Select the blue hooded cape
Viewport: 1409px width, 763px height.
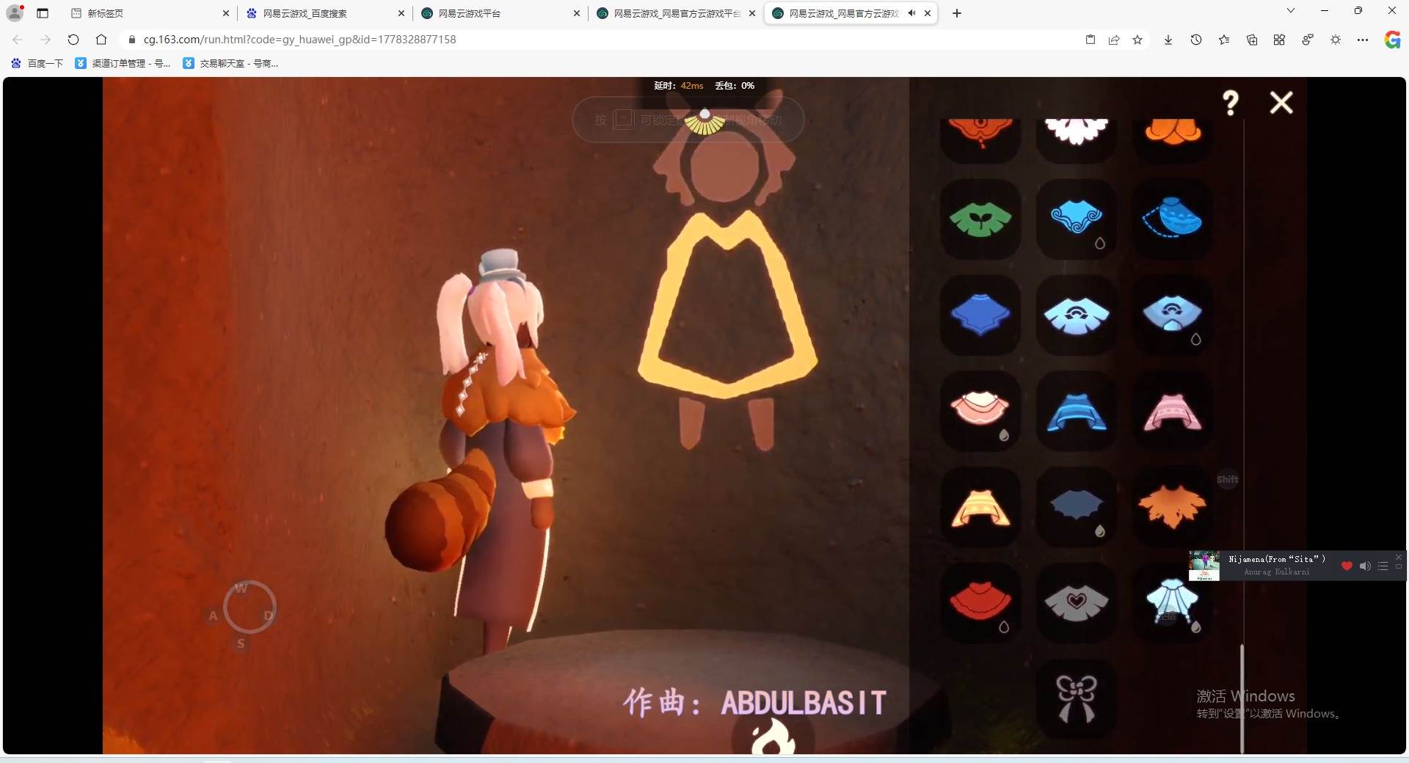click(x=1076, y=411)
